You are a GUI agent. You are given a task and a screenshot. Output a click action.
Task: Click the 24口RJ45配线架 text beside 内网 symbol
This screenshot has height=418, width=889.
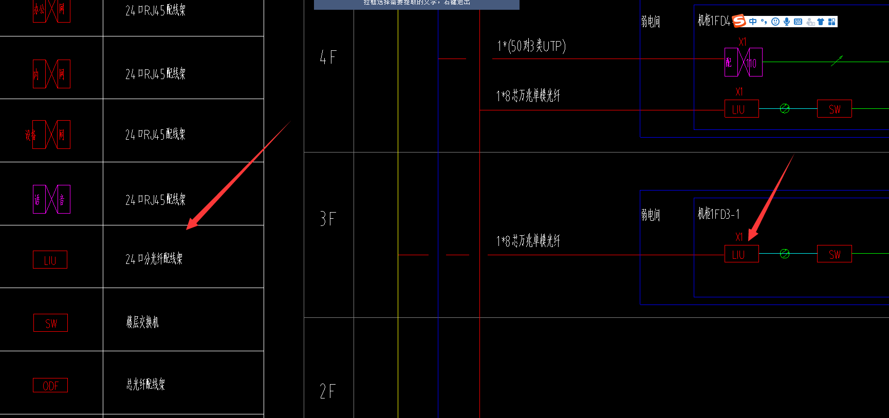[155, 74]
